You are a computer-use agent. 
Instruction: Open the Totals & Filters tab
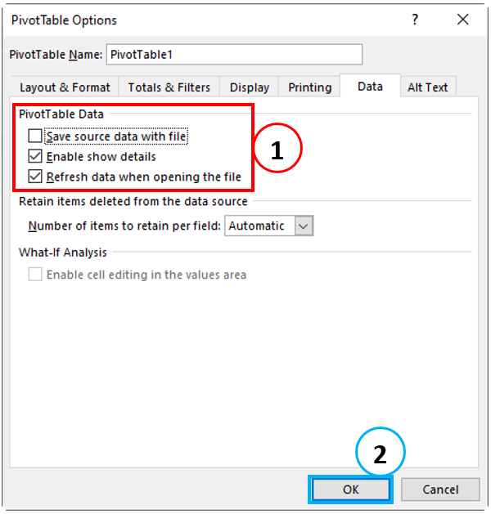point(169,87)
